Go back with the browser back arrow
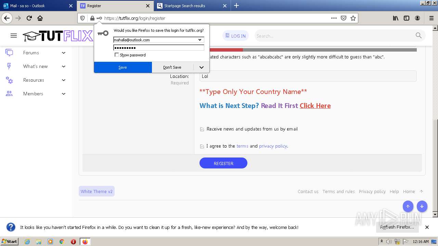The width and height of the screenshot is (438, 246). point(7,18)
